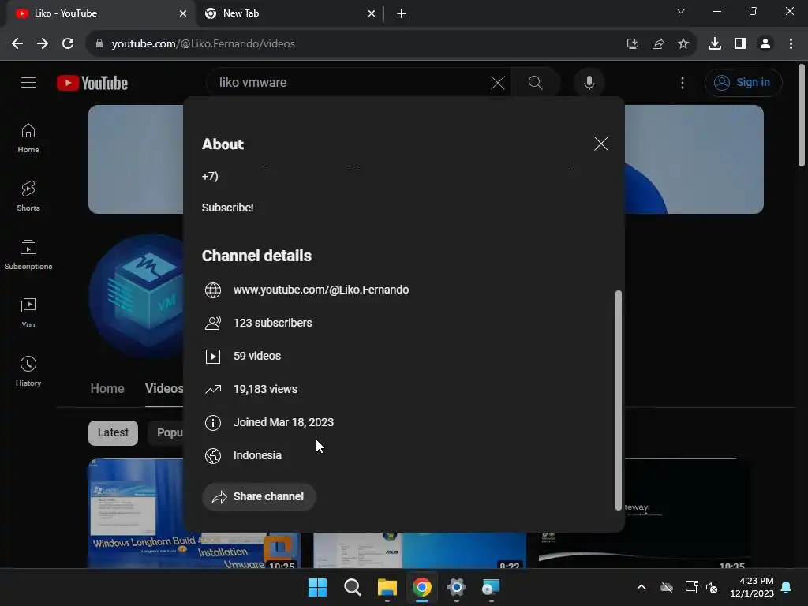
Task: Select the channel Videos tab
Action: pos(164,388)
